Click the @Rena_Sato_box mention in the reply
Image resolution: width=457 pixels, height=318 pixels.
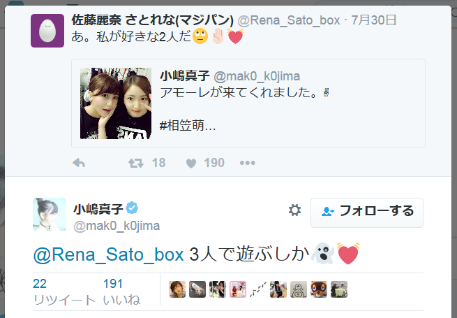coord(108,254)
